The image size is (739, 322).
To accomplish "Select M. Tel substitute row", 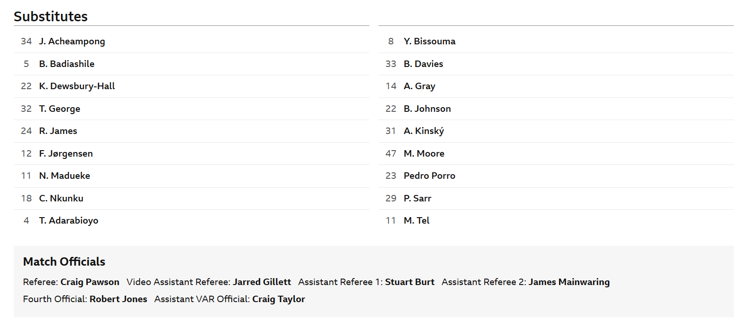I will (417, 221).
